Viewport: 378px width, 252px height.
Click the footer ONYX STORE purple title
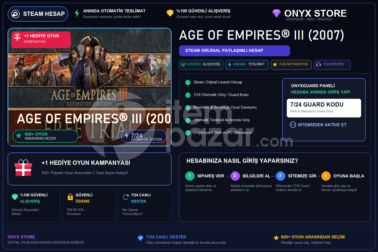coord(21,237)
